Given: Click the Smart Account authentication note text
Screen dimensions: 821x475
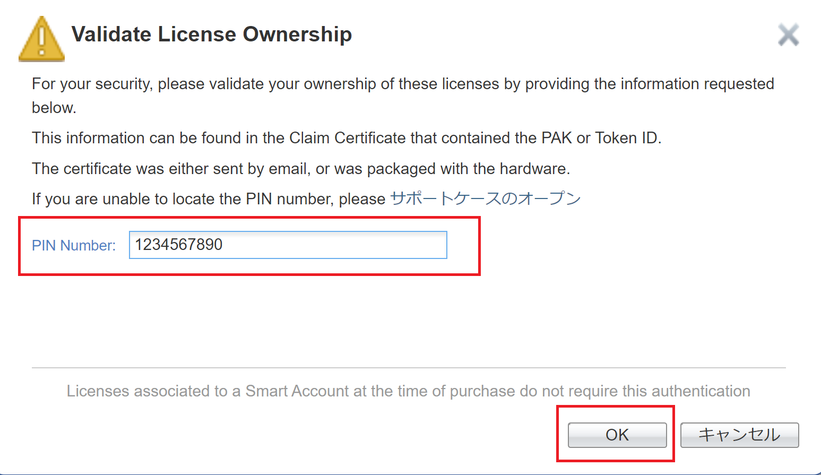Looking at the screenshot, I should pyautogui.click(x=408, y=391).
